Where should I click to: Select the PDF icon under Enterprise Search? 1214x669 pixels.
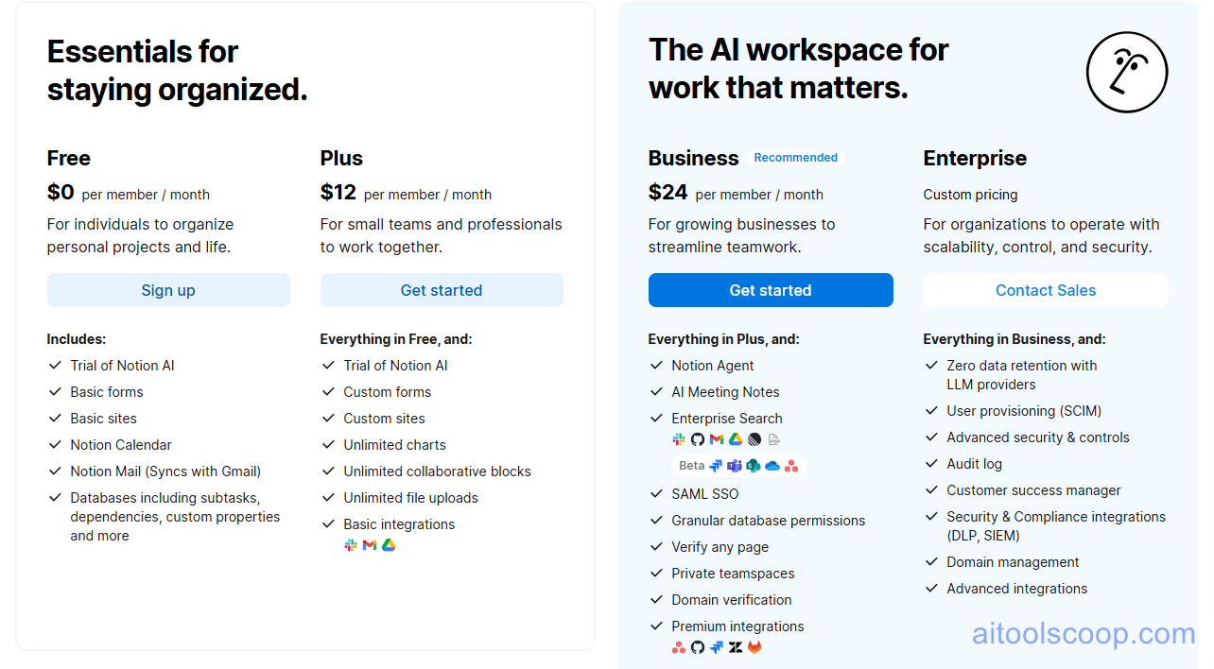pyautogui.click(x=774, y=438)
